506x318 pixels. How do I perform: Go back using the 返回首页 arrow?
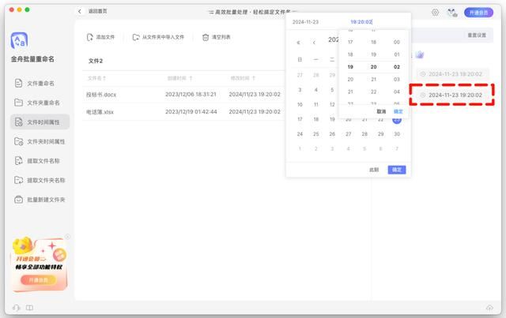tap(80, 12)
